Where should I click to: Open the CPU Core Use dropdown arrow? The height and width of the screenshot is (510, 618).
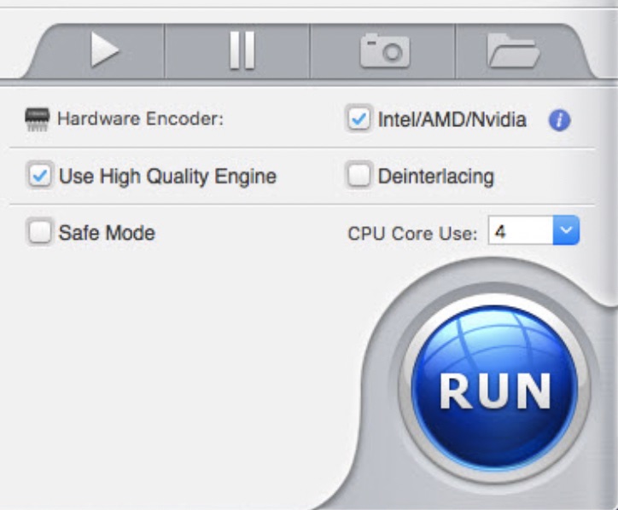pos(566,230)
